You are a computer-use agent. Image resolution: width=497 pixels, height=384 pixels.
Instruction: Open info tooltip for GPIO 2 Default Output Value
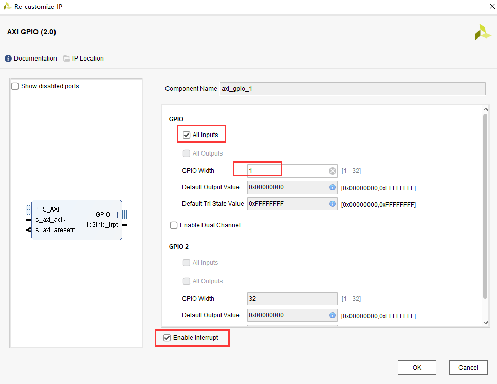(332, 315)
